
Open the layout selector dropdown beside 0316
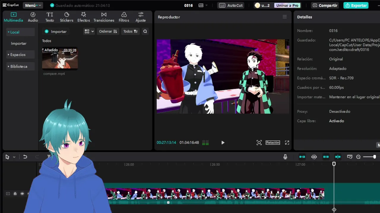click(x=203, y=5)
